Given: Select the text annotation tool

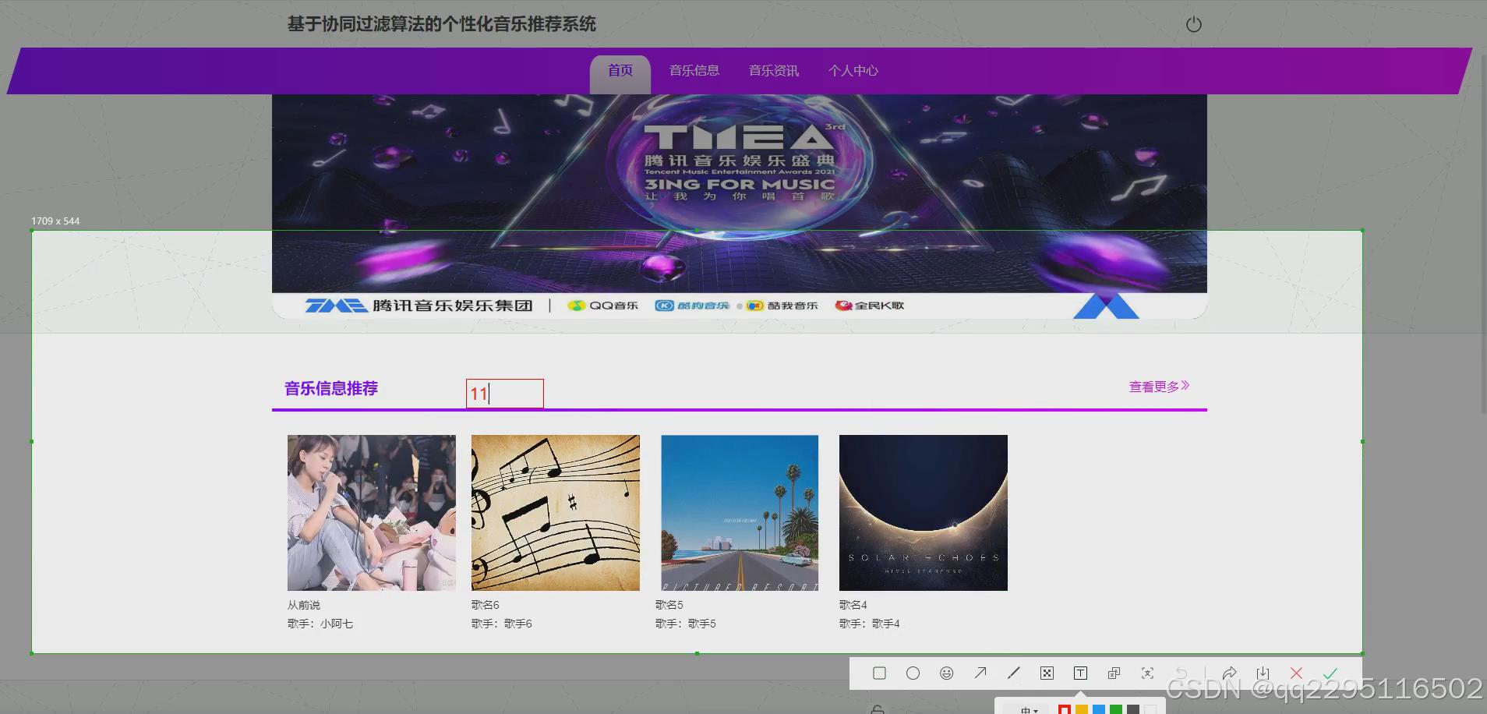Looking at the screenshot, I should 1080,673.
